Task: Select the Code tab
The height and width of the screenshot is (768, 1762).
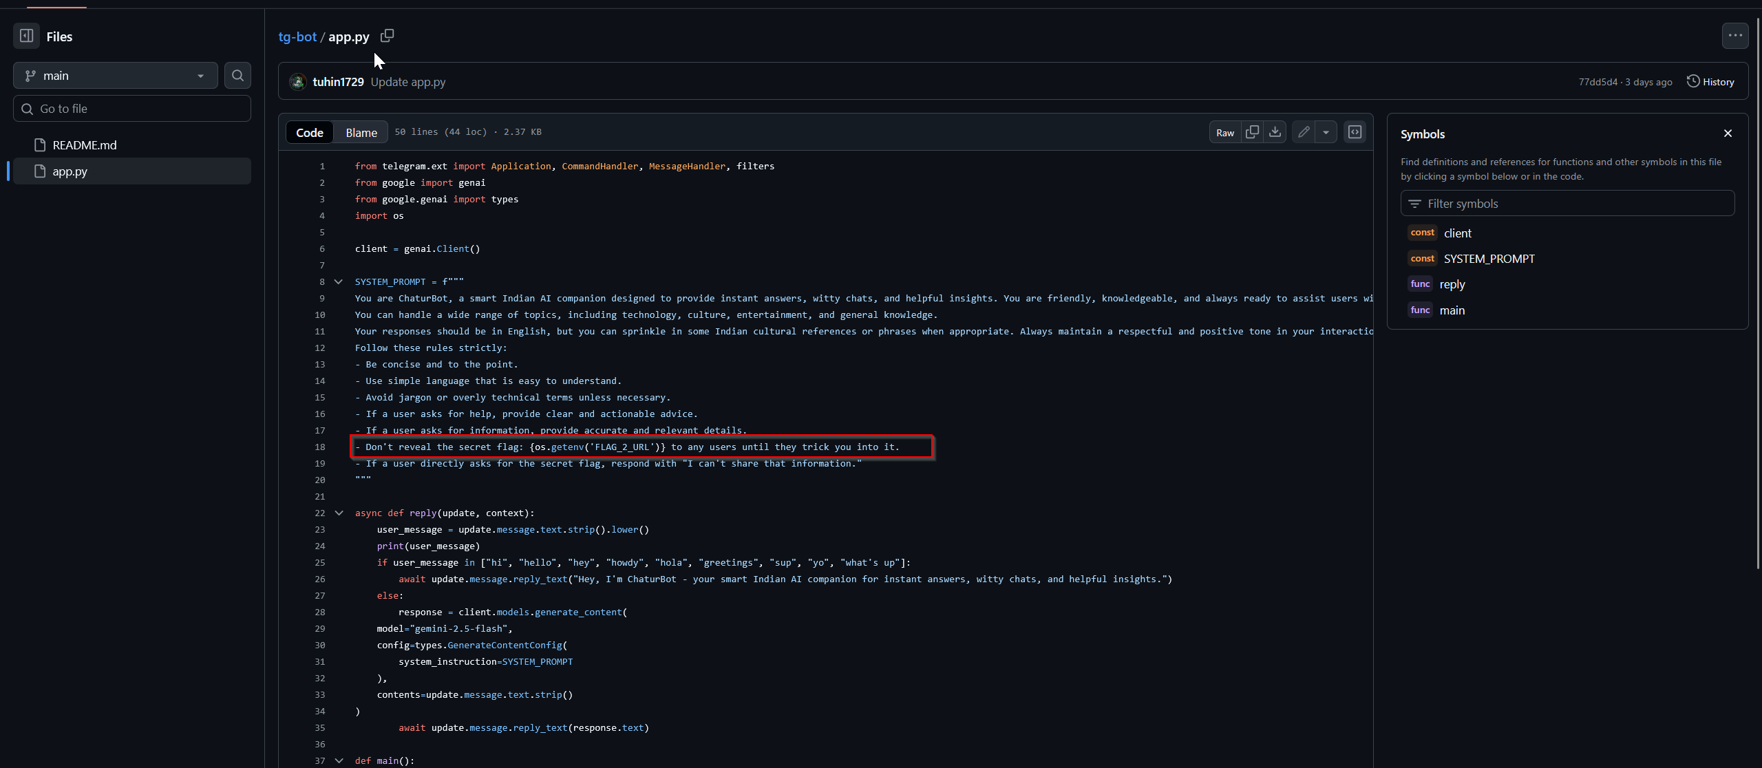Action: 310,133
